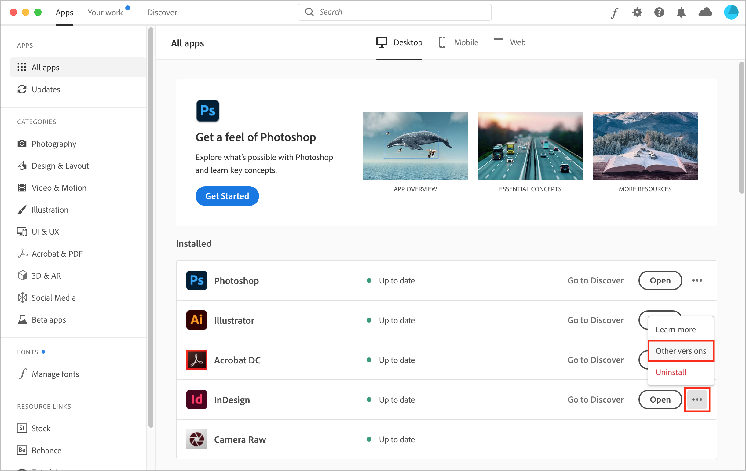Open Photoshop's more options ellipsis
This screenshot has width=746, height=471.
click(x=697, y=280)
